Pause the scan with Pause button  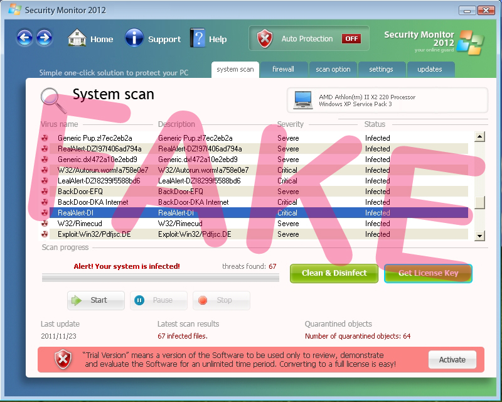coord(159,300)
